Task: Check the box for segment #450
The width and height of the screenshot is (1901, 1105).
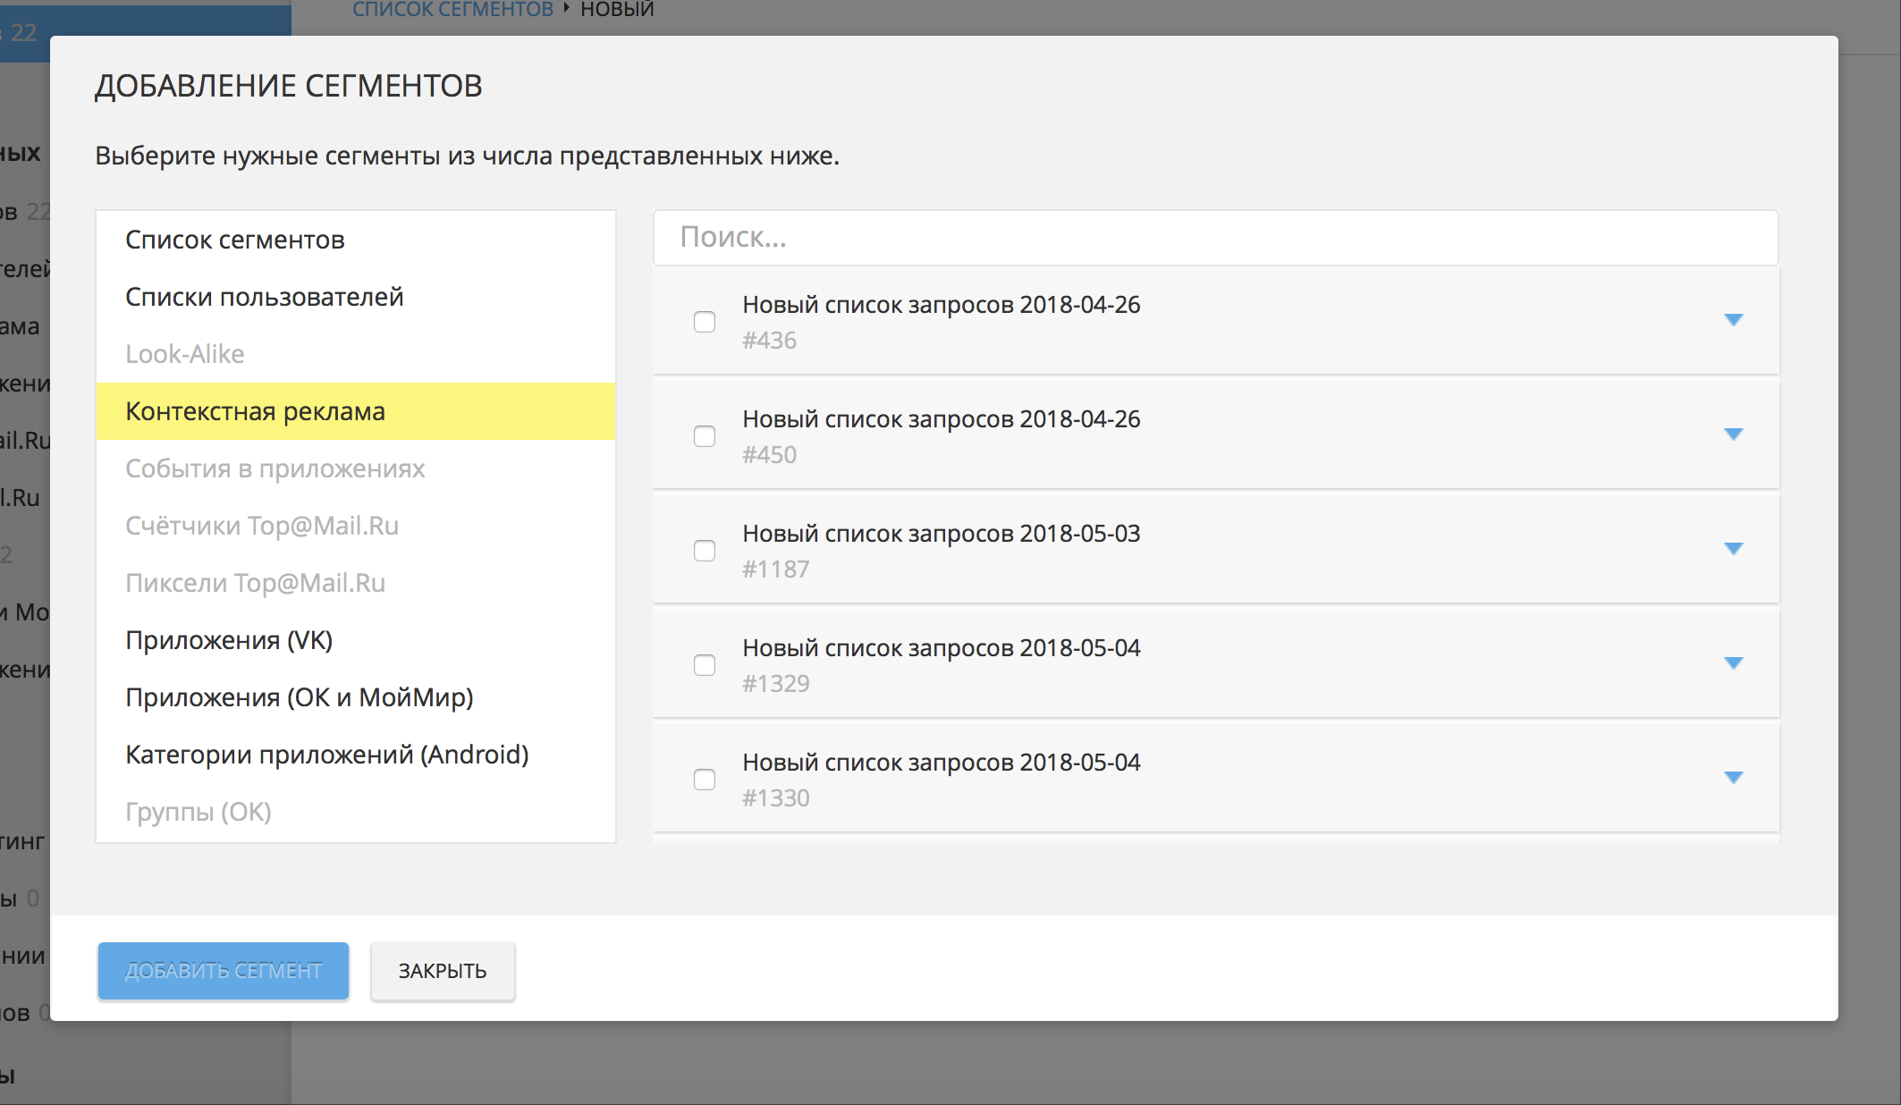Action: [705, 436]
